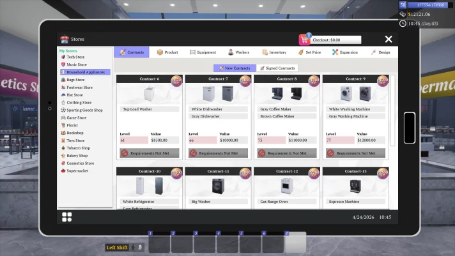
Task: Click the money balance icon
Action: click(x=403, y=14)
